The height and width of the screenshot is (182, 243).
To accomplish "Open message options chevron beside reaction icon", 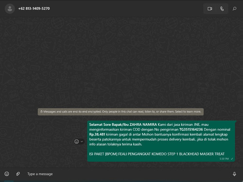I will coord(82,142).
